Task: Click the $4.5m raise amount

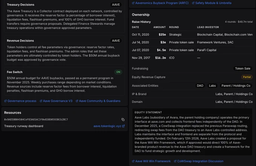Action: [x=161, y=50]
